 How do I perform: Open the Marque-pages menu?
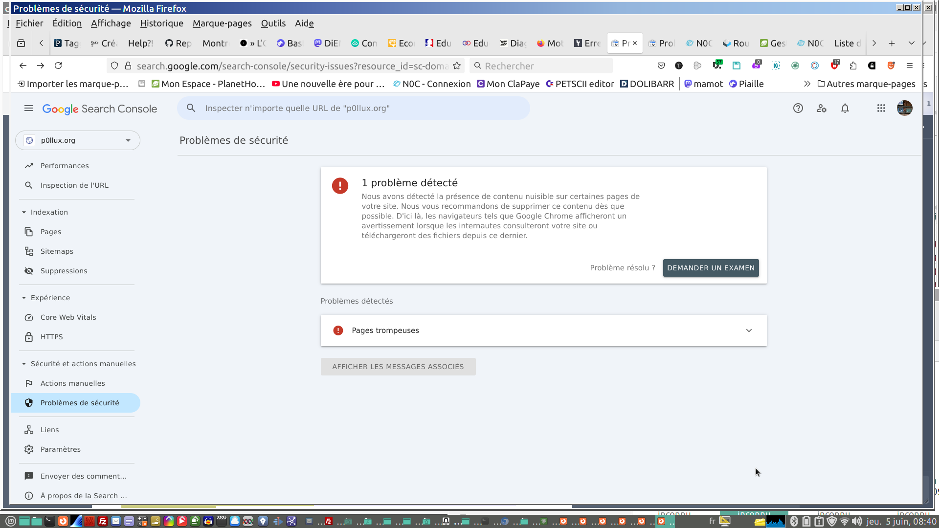222,23
